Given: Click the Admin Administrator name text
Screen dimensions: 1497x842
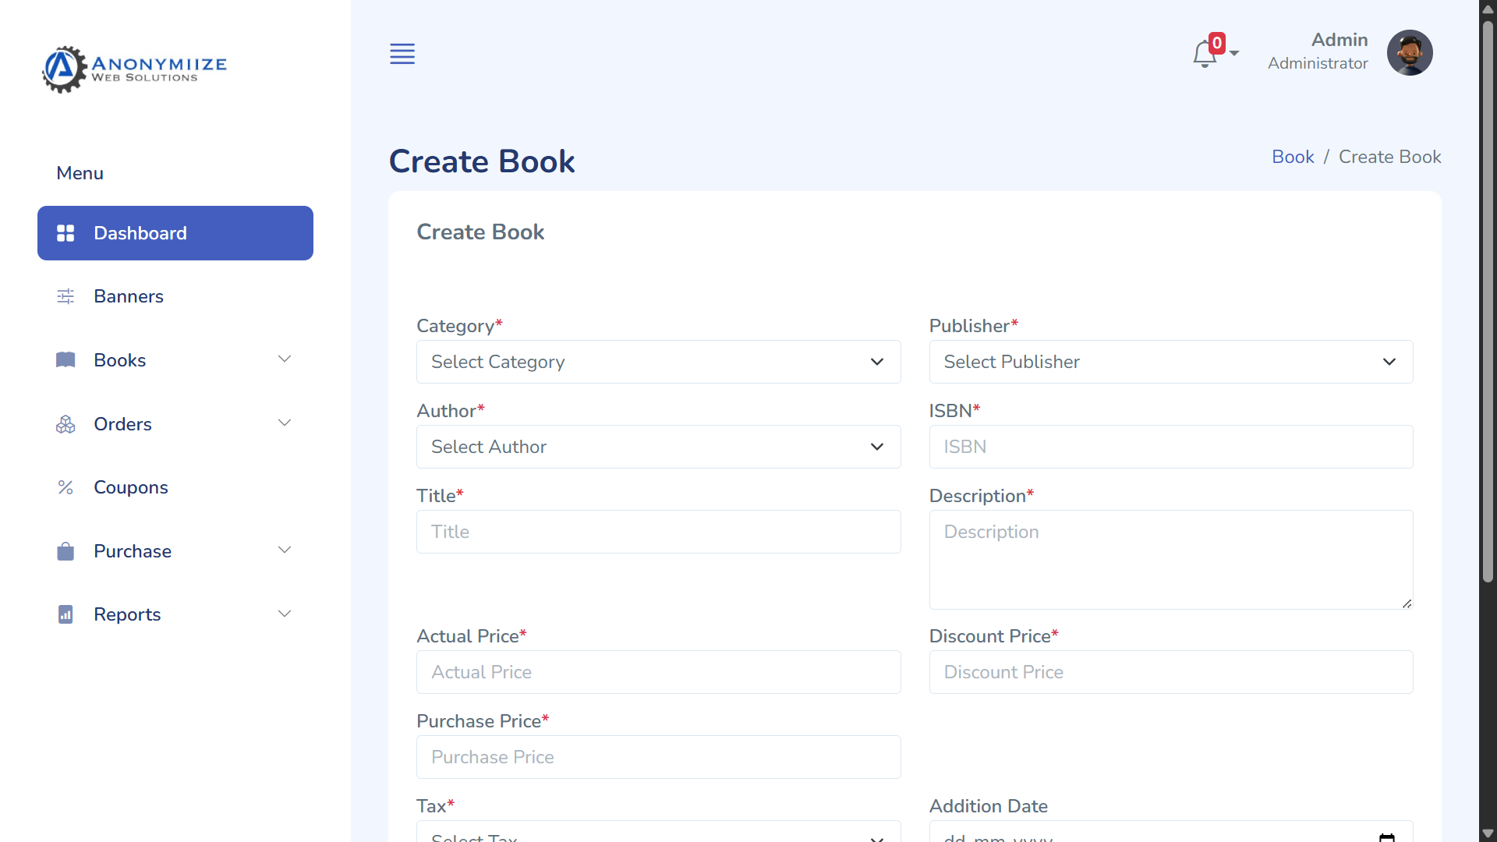Looking at the screenshot, I should pos(1318,51).
